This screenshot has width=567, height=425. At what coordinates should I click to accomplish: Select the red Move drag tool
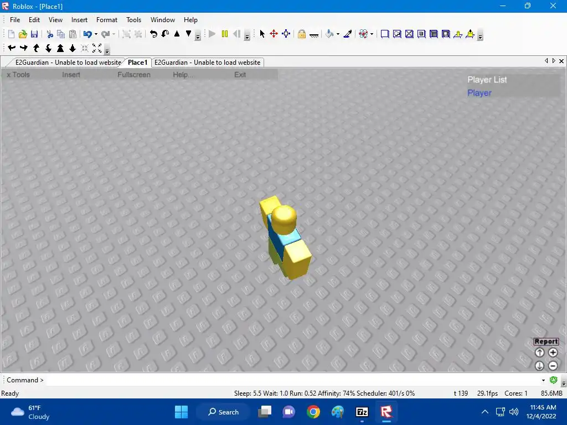(274, 34)
